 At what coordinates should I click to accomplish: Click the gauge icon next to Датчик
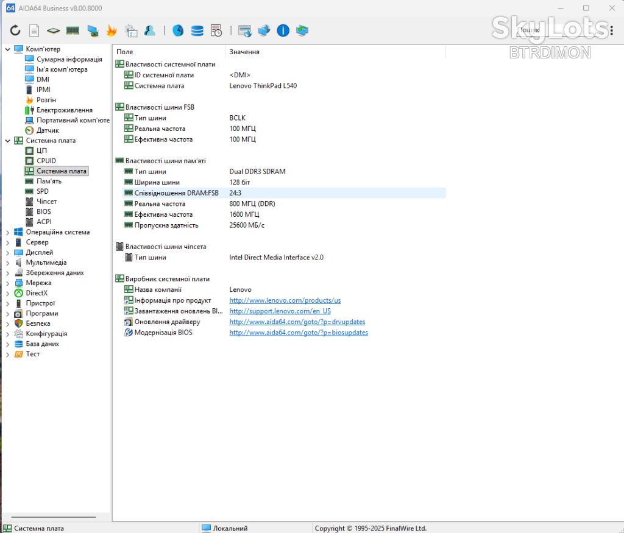[x=29, y=130]
